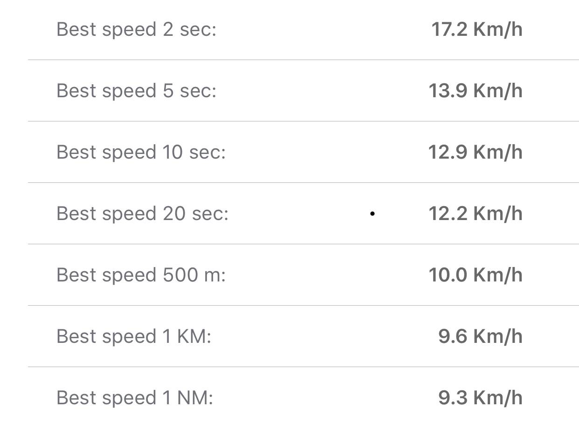Click the divider above the 1 NM row
The image size is (579, 428).
point(303,367)
